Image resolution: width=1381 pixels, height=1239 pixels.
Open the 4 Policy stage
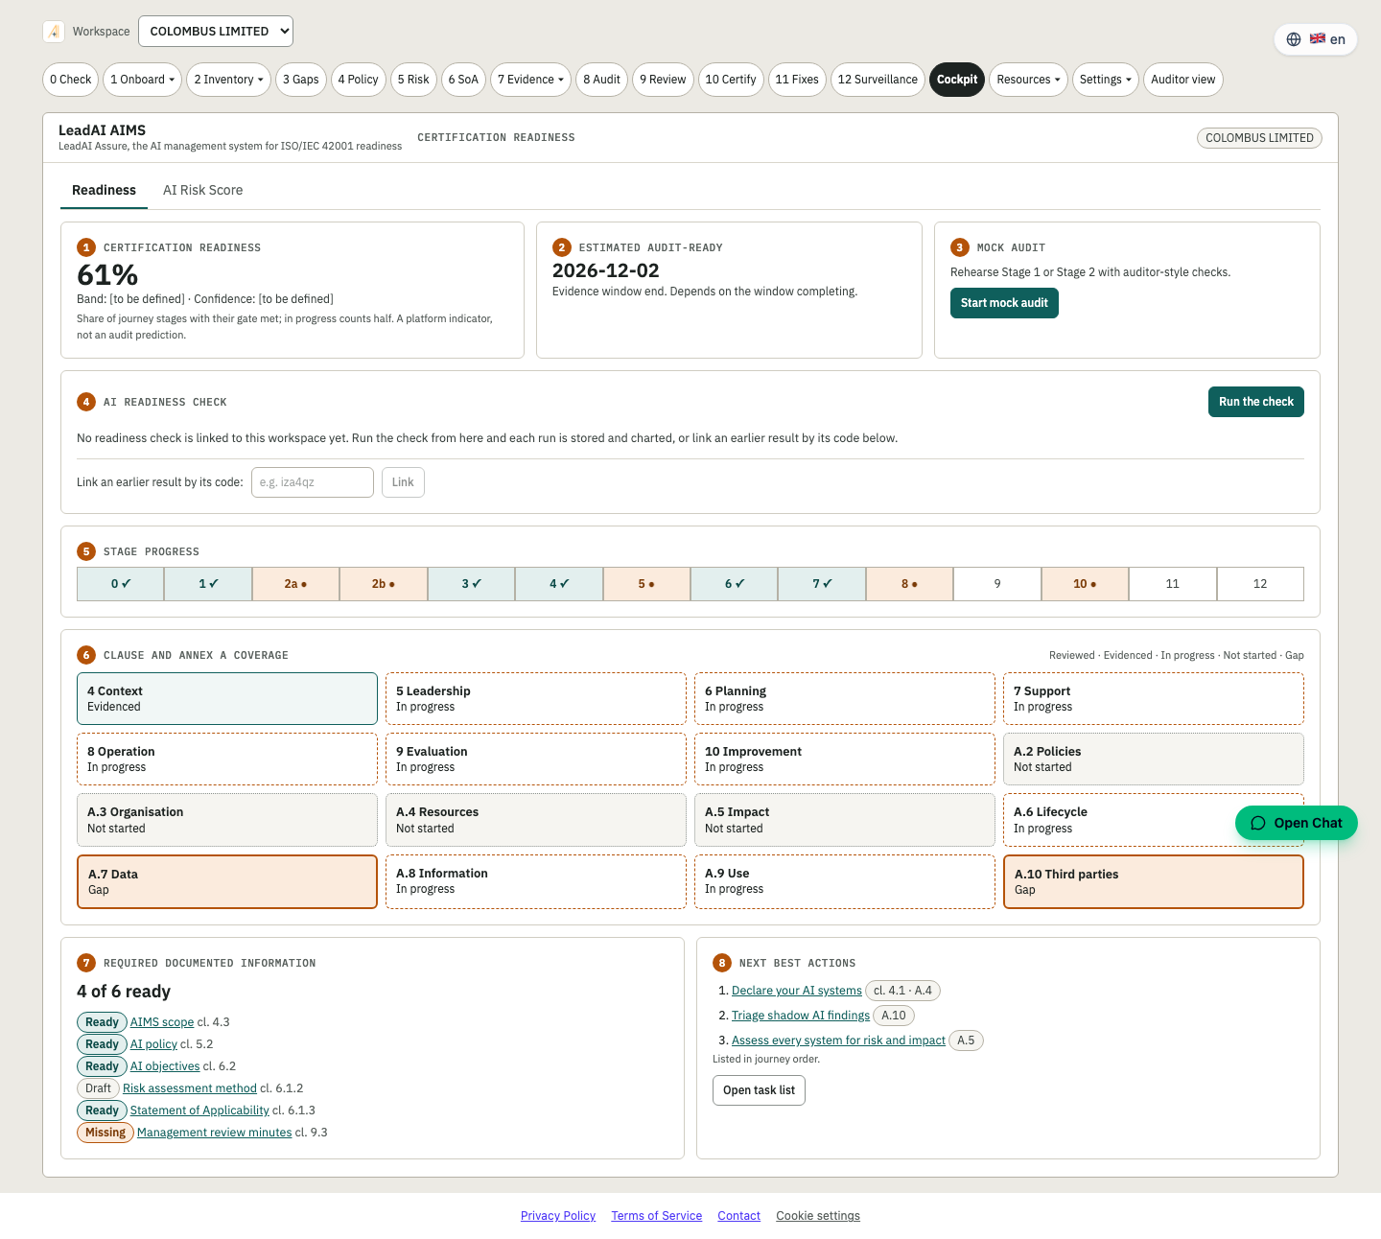(x=358, y=80)
